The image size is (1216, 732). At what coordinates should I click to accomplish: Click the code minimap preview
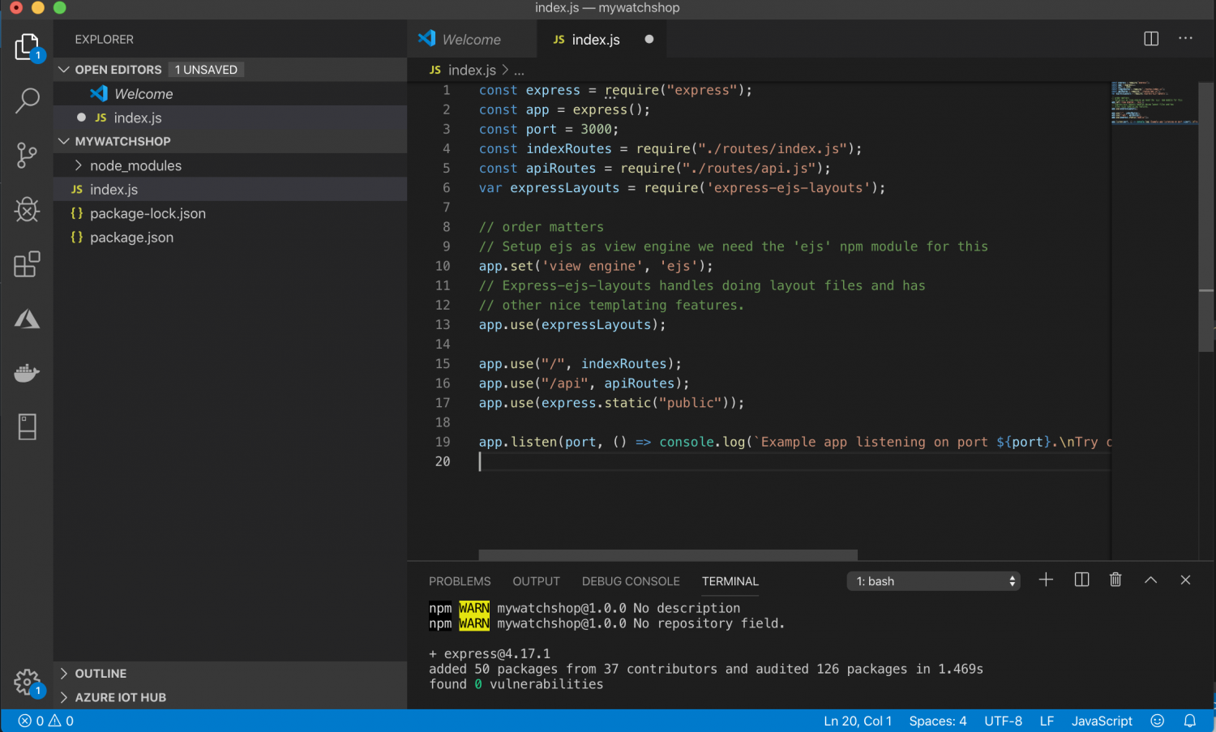[1154, 103]
